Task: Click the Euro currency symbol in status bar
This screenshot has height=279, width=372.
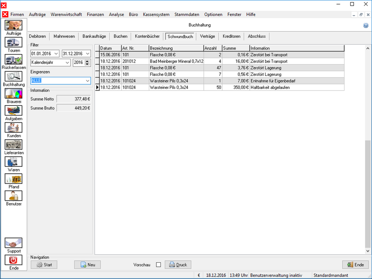Action: [199, 275]
